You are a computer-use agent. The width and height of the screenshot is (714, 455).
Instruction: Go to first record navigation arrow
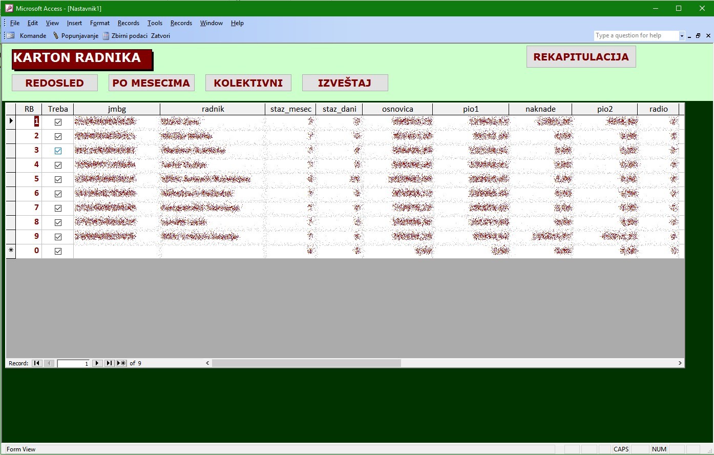tap(37, 363)
